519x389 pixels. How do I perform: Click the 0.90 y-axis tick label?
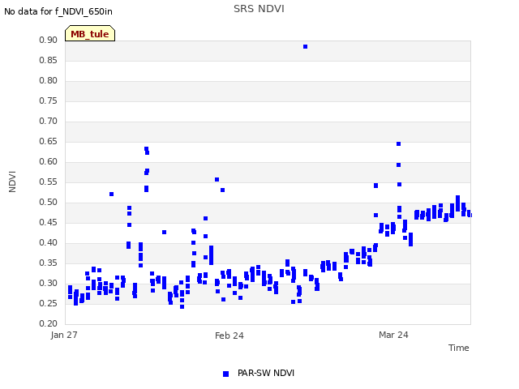[49, 40]
